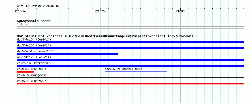Select the blue dgv307n100 gain bar

130,42
